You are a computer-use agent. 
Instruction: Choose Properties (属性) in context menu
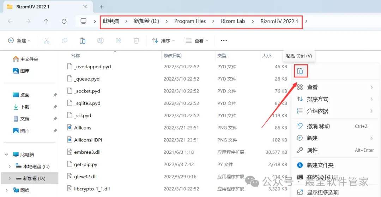335,150
